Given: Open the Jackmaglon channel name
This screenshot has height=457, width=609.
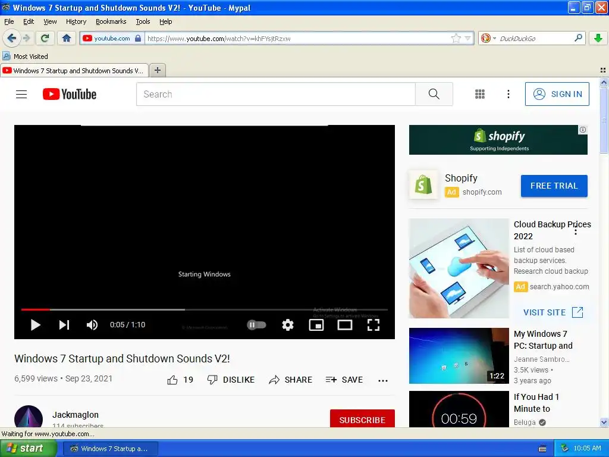Looking at the screenshot, I should tap(76, 415).
